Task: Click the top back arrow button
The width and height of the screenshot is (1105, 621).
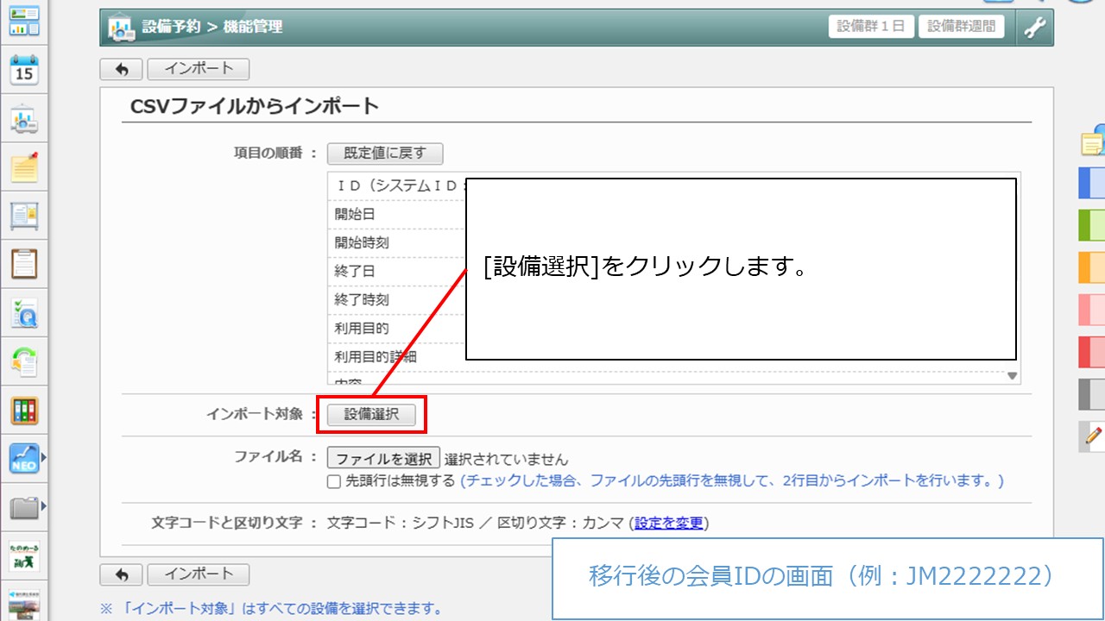Action: point(121,69)
